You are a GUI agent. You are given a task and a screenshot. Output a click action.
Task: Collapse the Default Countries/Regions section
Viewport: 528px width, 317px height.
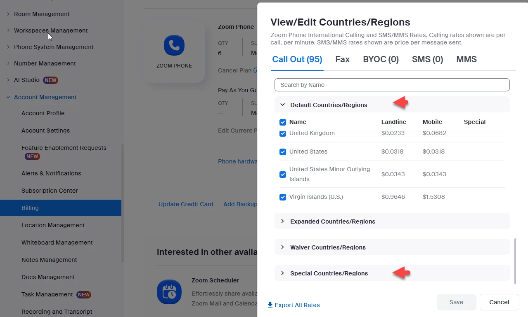coord(392,105)
